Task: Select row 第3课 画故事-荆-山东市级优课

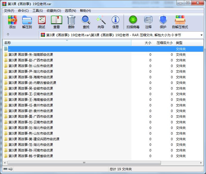Action: tap(103, 134)
